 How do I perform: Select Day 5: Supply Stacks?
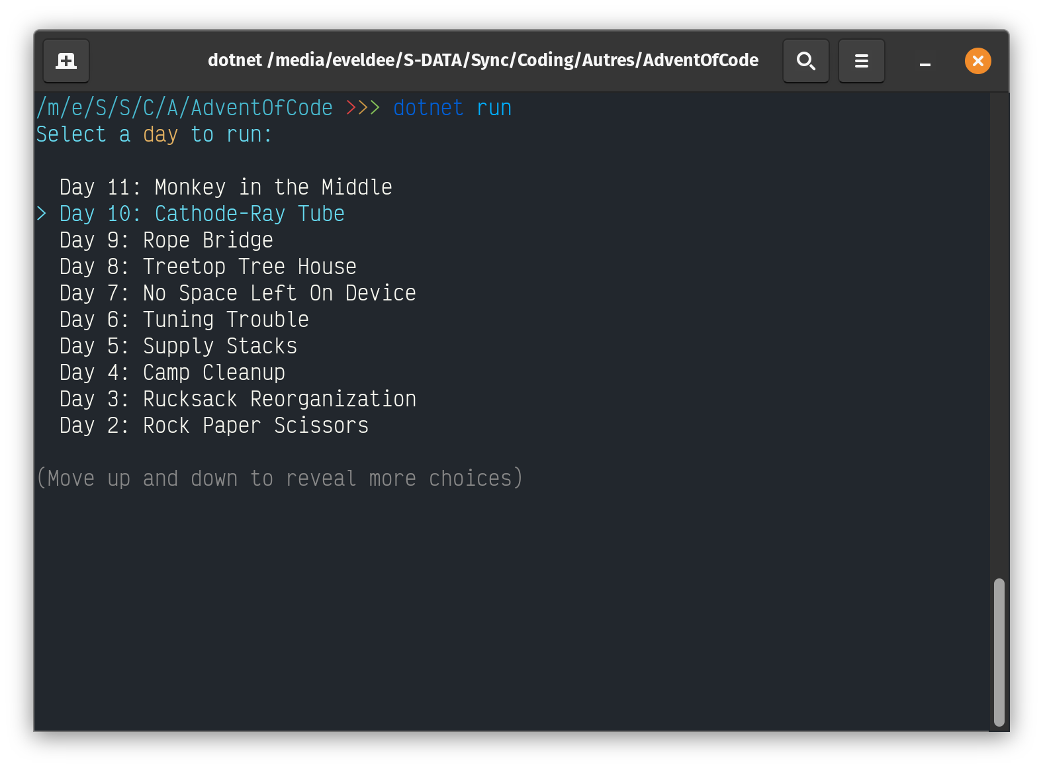(177, 345)
